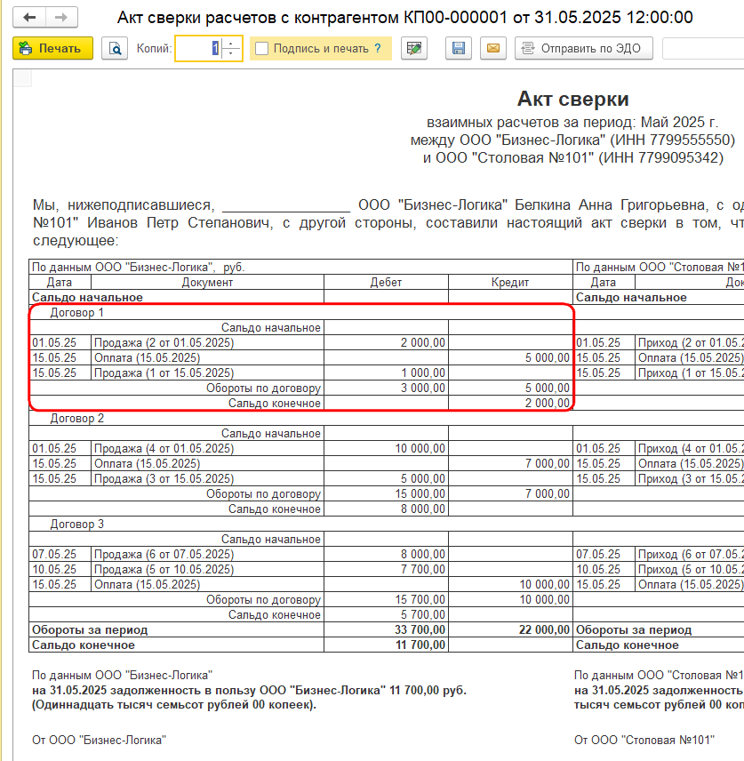Click the Обороты за период 33 700,00 cell
This screenshot has height=761, width=744.
coord(387,630)
